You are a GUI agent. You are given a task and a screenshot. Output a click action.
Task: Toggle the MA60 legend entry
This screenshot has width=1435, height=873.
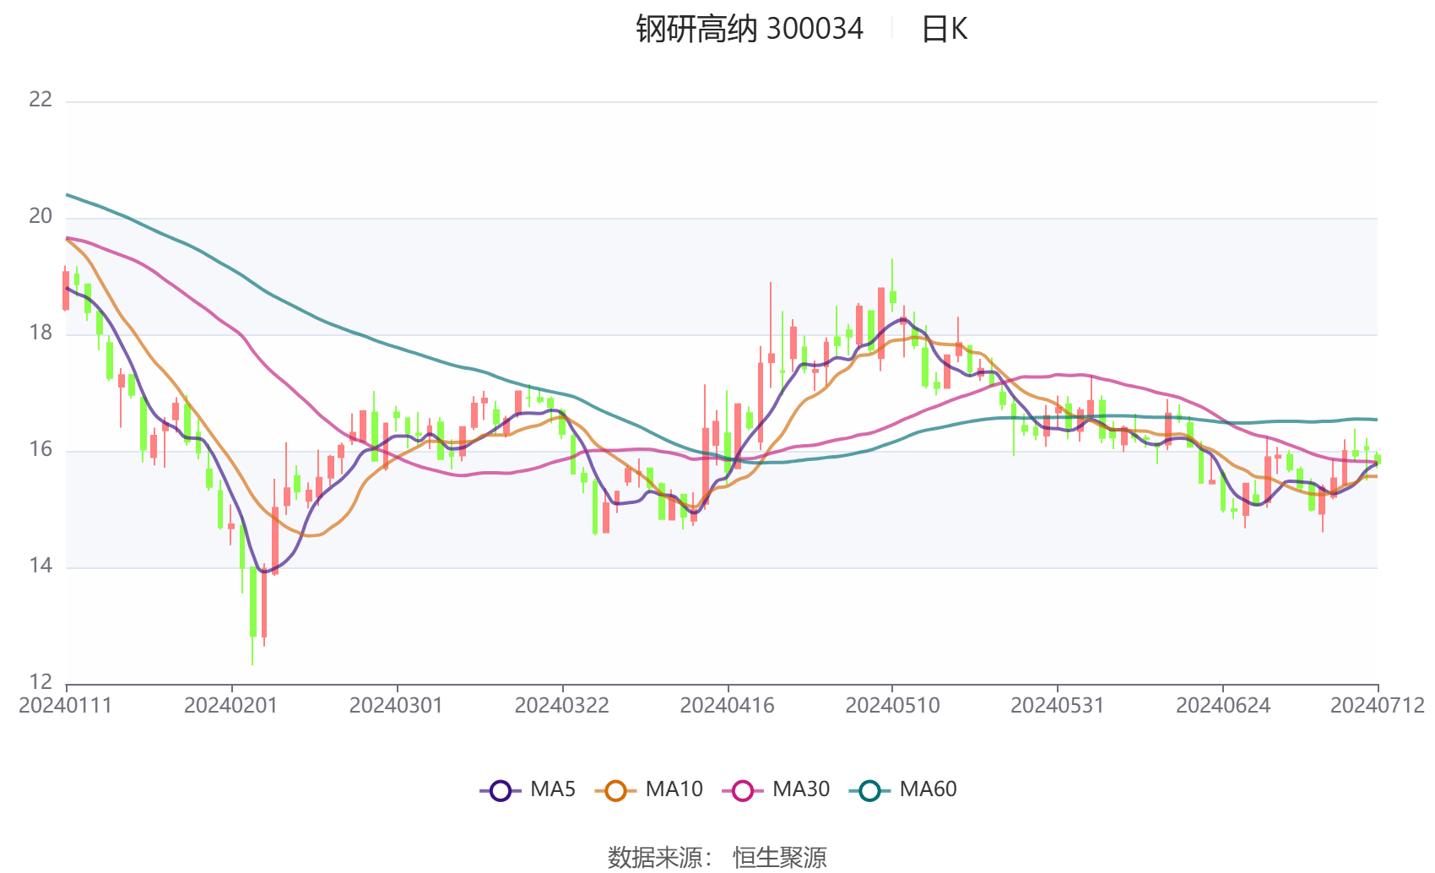[x=903, y=789]
